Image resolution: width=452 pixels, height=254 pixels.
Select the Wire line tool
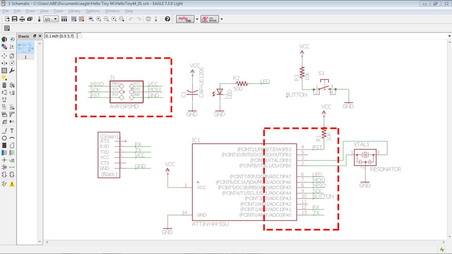4,131
